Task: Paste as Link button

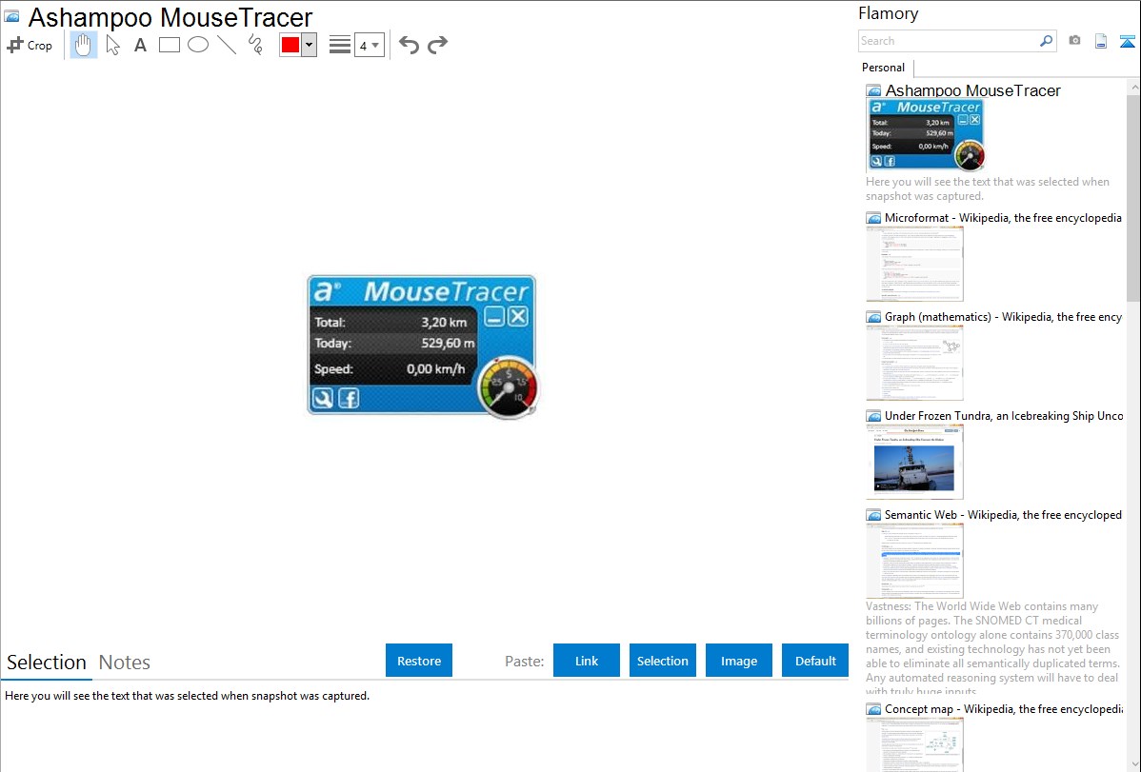Action: pyautogui.click(x=587, y=661)
